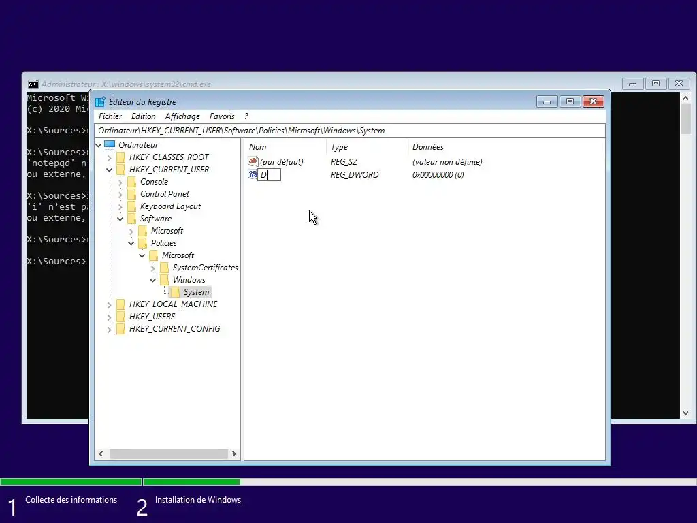The image size is (697, 523).
Task: Collapse the Windows key
Action: point(153,280)
